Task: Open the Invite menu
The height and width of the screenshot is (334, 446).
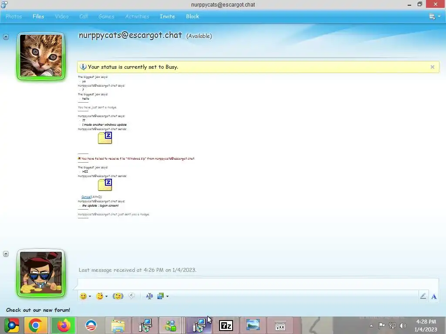Action: (x=167, y=17)
